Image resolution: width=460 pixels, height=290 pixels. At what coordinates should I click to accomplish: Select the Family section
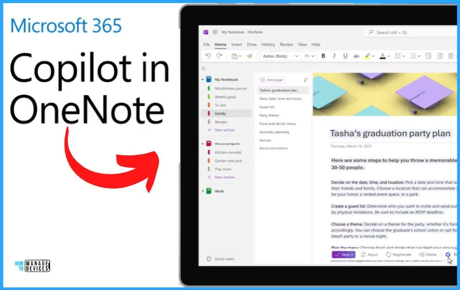tap(226, 114)
